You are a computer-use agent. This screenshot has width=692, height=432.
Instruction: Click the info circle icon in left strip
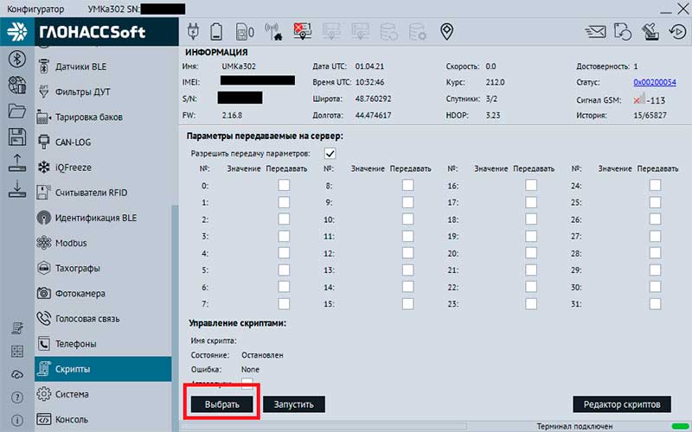[x=17, y=421]
